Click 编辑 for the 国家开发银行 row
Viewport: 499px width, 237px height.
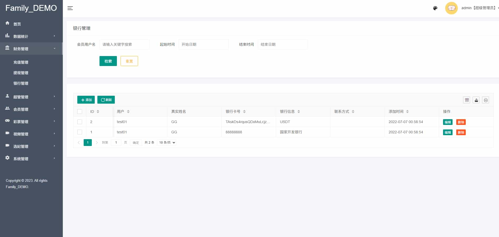[x=448, y=132]
